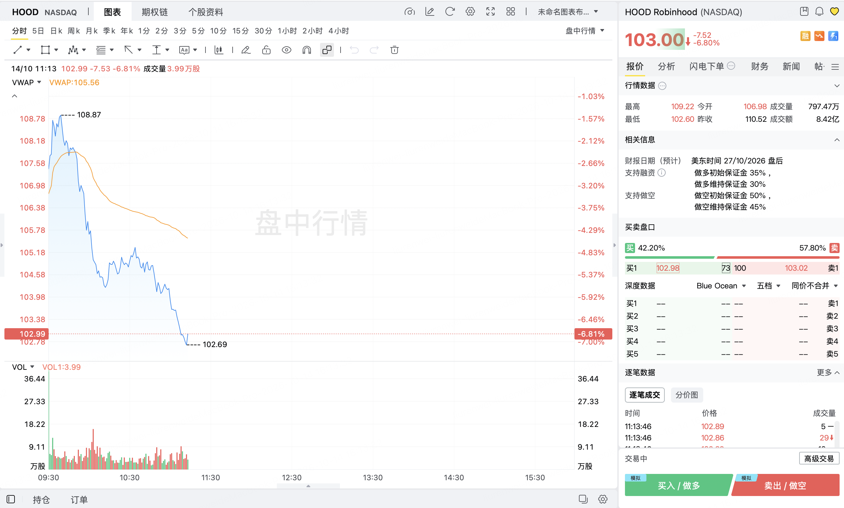Viewport: 844px width, 508px height.
Task: Click the orange margin 融 badge
Action: tap(805, 36)
